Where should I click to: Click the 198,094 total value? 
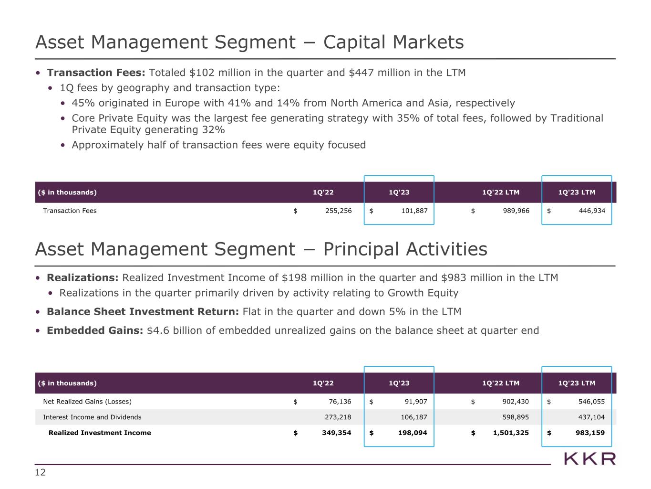click(x=413, y=433)
